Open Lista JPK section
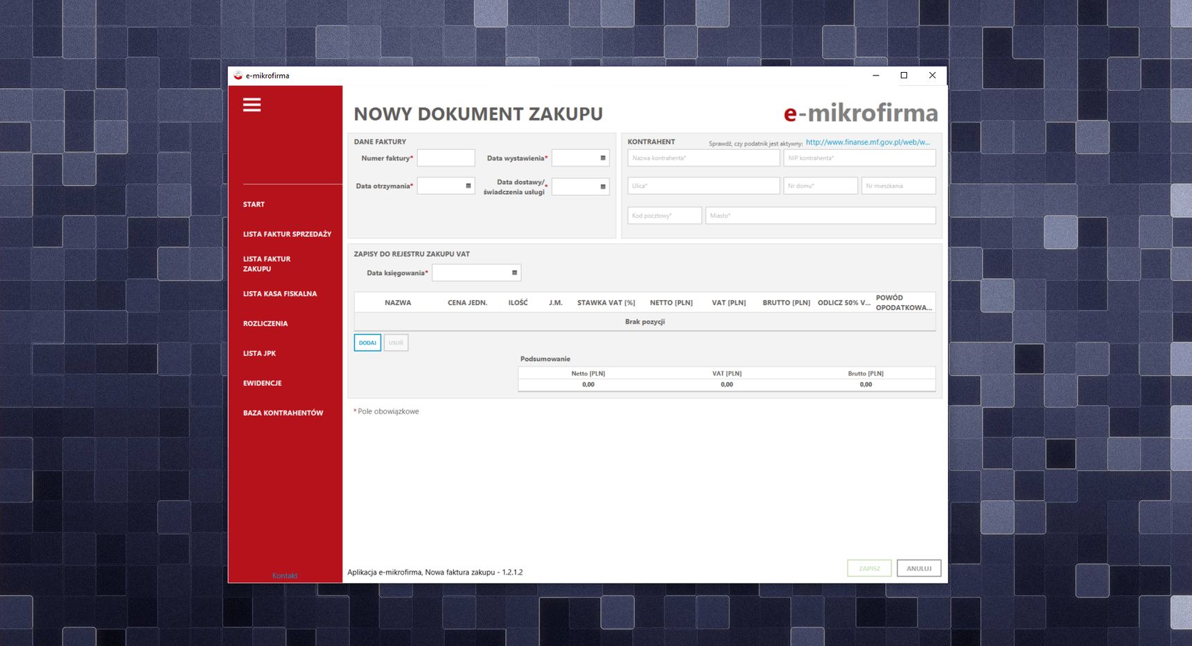 point(259,353)
